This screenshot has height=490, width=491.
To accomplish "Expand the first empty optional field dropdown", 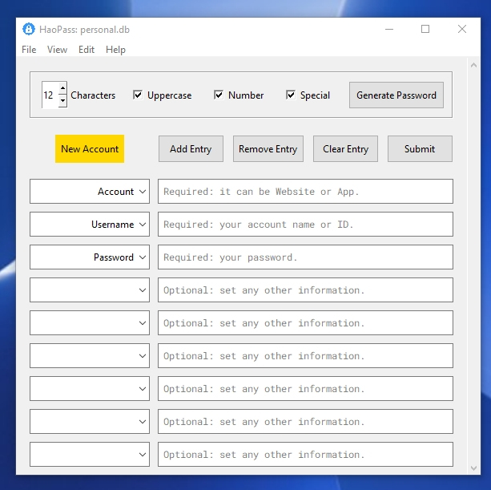I will tap(143, 290).
